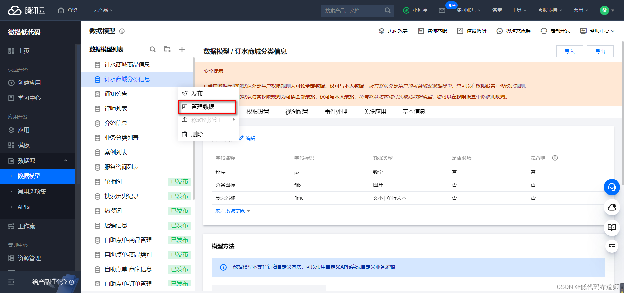Collapse the sidebar with the bottom menu icon
Screen dimensions: 624x293
pyautogui.click(x=11, y=282)
